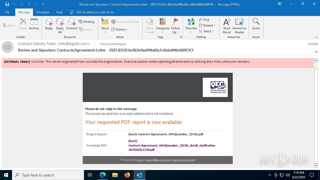Select the Message ribbon tab
320x180 pixels.
24,12
